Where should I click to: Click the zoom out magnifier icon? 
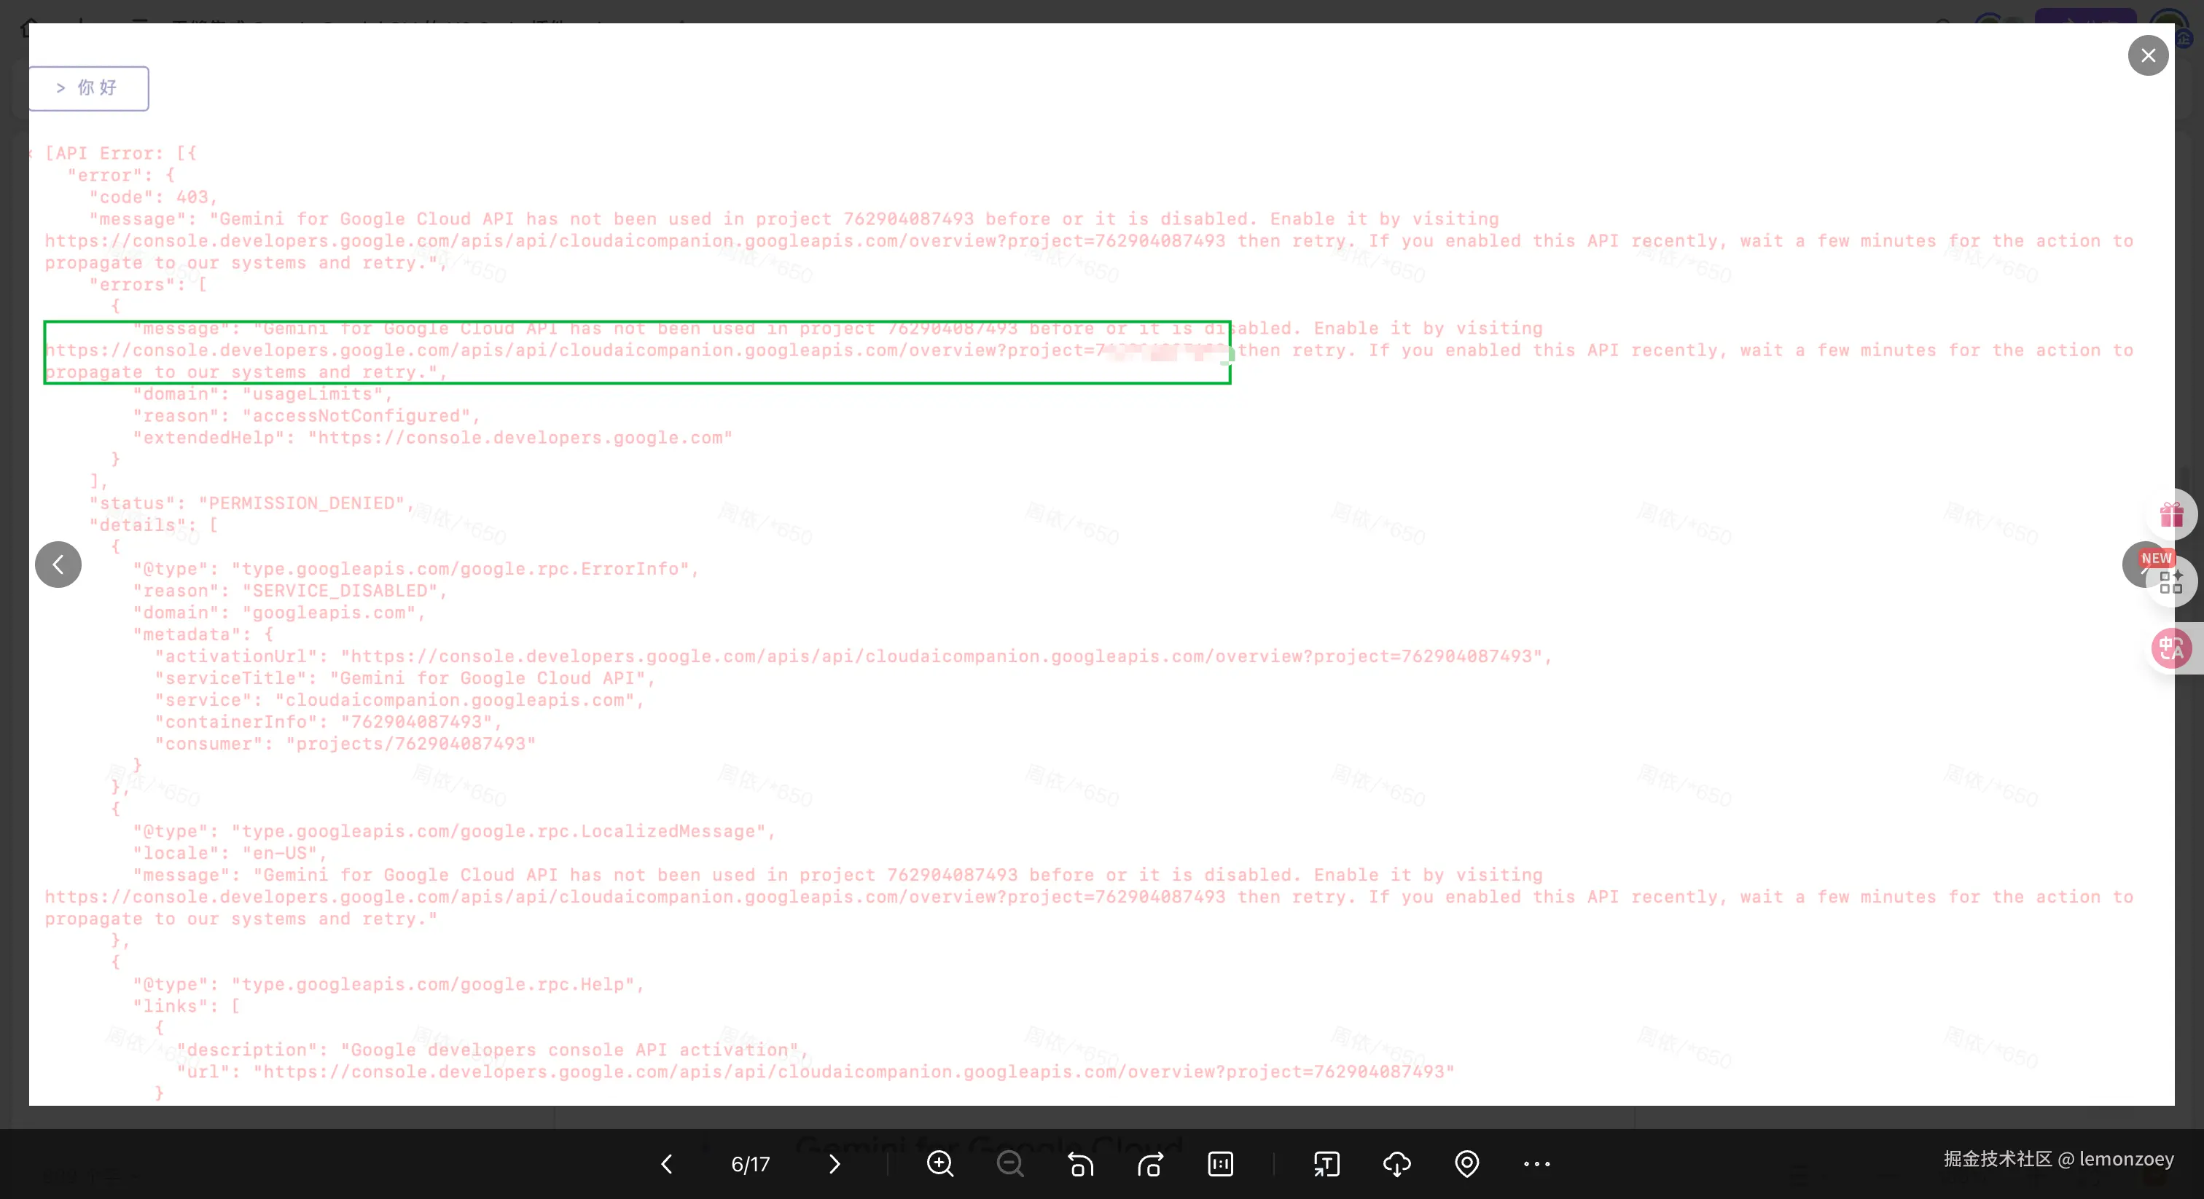pos(1009,1163)
